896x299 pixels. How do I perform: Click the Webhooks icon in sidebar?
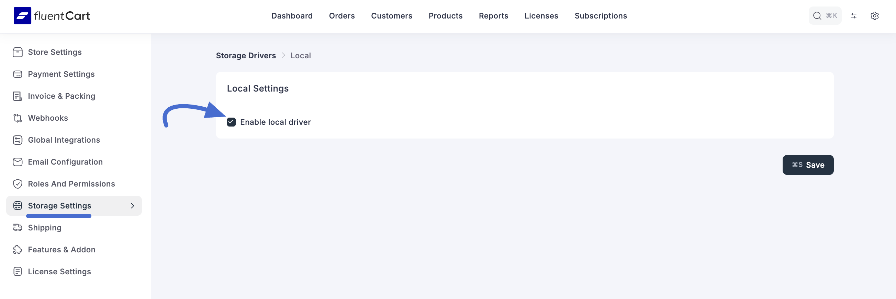click(x=18, y=118)
